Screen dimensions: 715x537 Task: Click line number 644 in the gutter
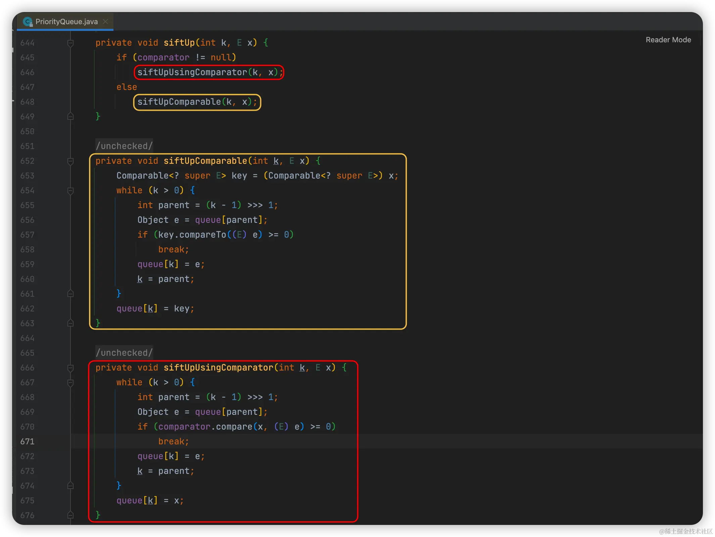(27, 43)
